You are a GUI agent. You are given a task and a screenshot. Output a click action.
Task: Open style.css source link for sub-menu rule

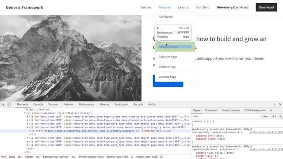[266, 149]
